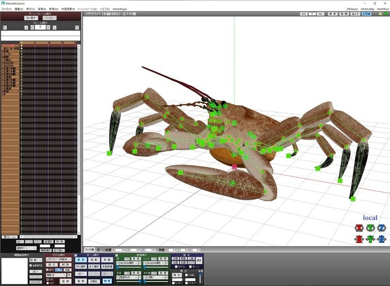390x286 pixels.
Task: Click the 正面 front view button
Action: 175,259
